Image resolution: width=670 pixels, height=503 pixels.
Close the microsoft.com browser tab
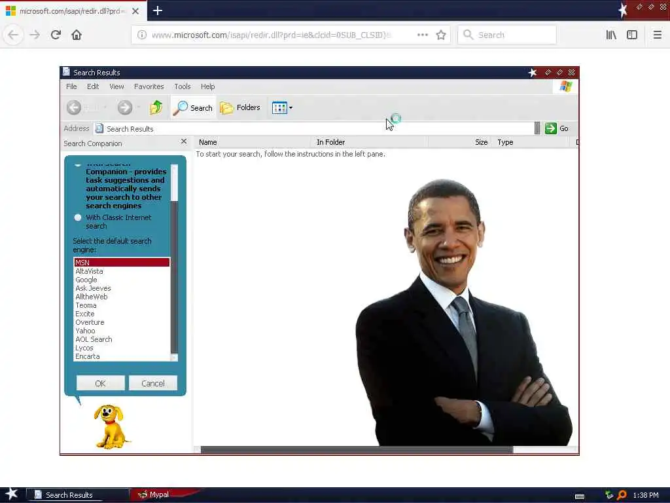(x=135, y=11)
